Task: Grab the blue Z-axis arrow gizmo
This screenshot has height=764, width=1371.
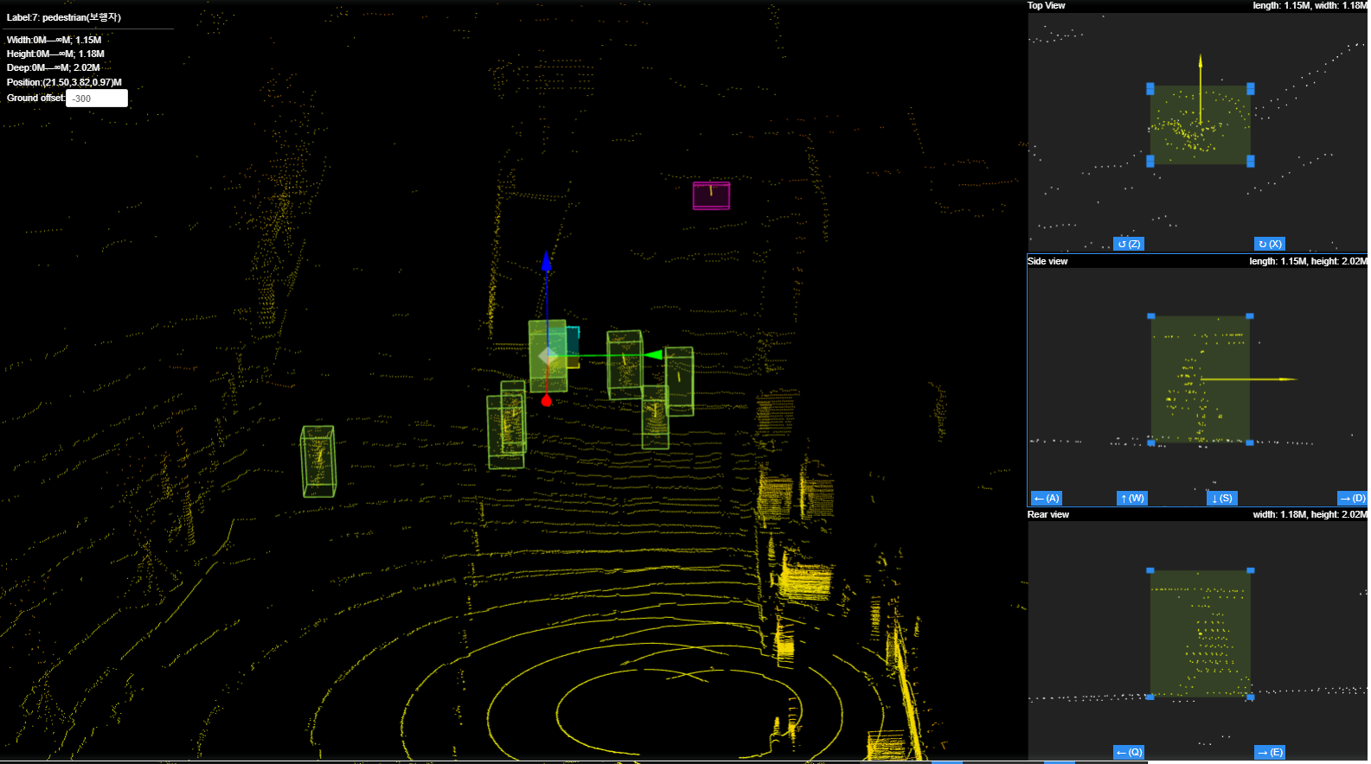Action: (546, 260)
